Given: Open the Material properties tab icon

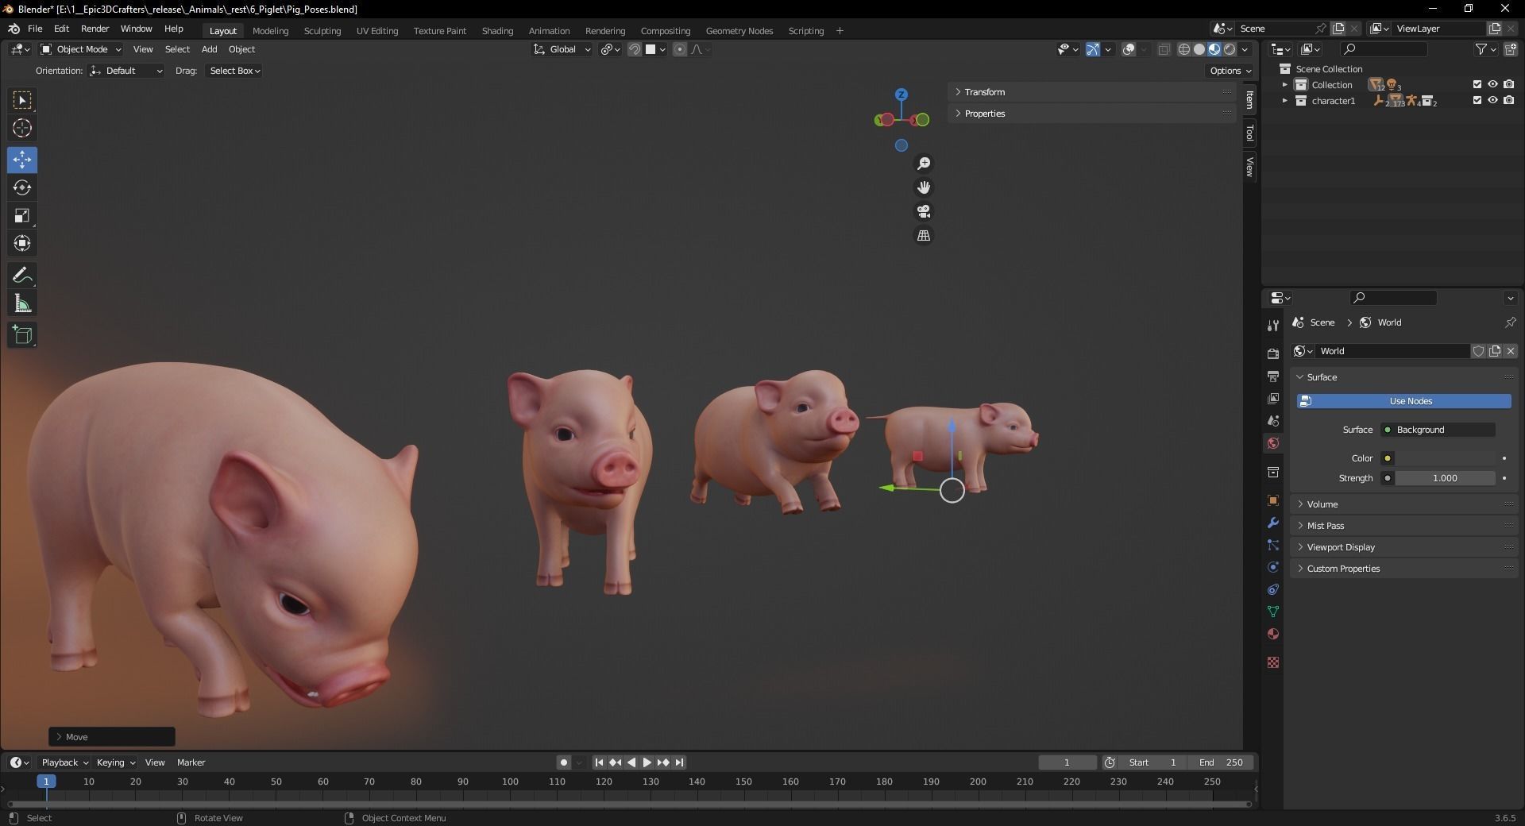Looking at the screenshot, I should pyautogui.click(x=1273, y=634).
